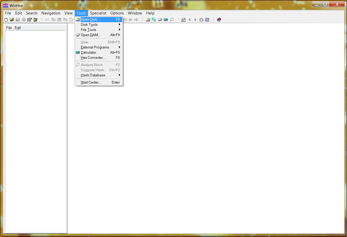Click the magnifier Analyze toolbar icon
Viewport: 347px width, 237px height.
(172, 20)
